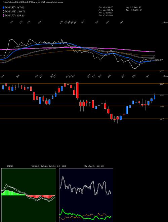Screen dimensions: 168x222
Task: Click the 171 price axis label
Action: (x=162, y=71)
